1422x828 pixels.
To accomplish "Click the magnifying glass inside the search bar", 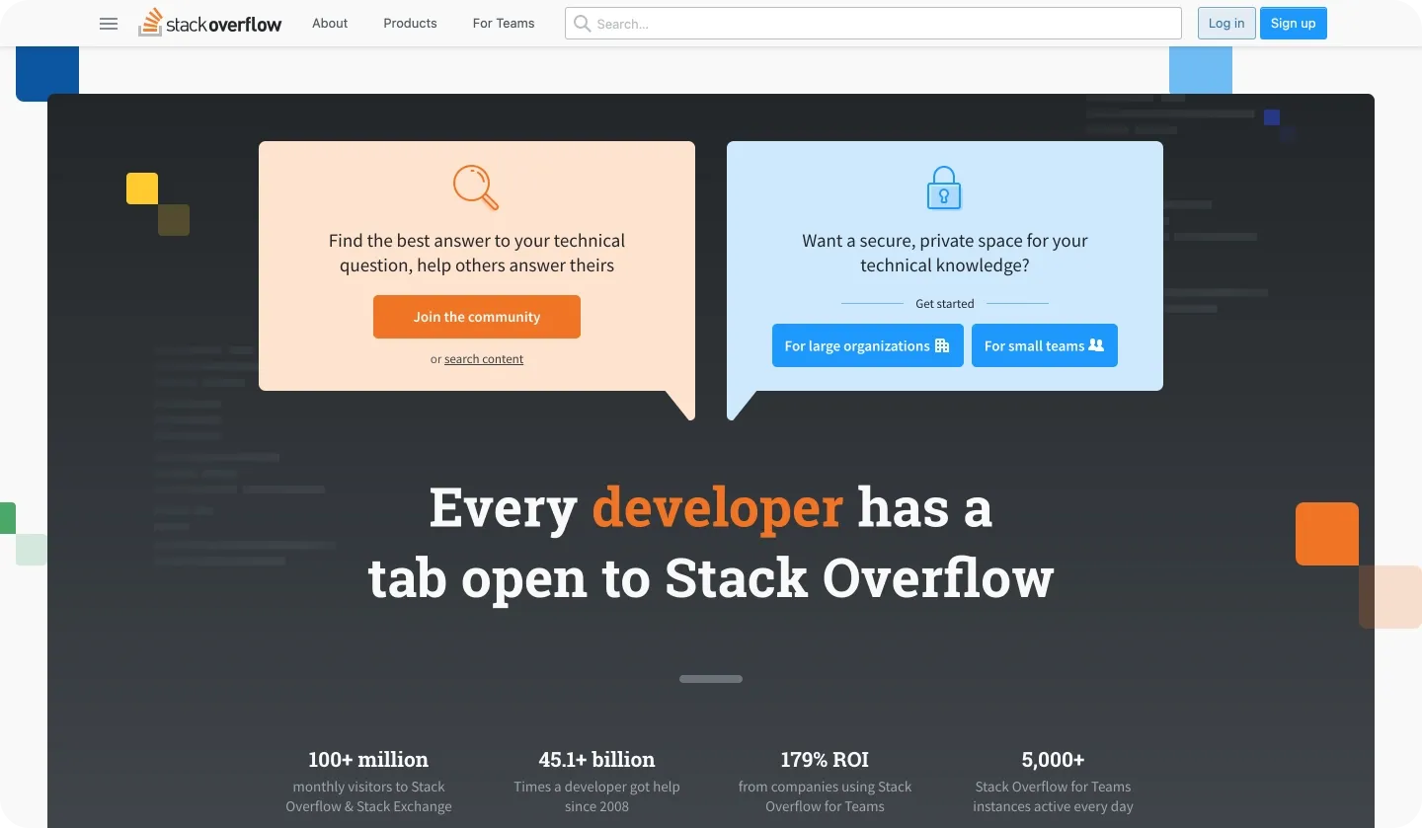I will (583, 24).
